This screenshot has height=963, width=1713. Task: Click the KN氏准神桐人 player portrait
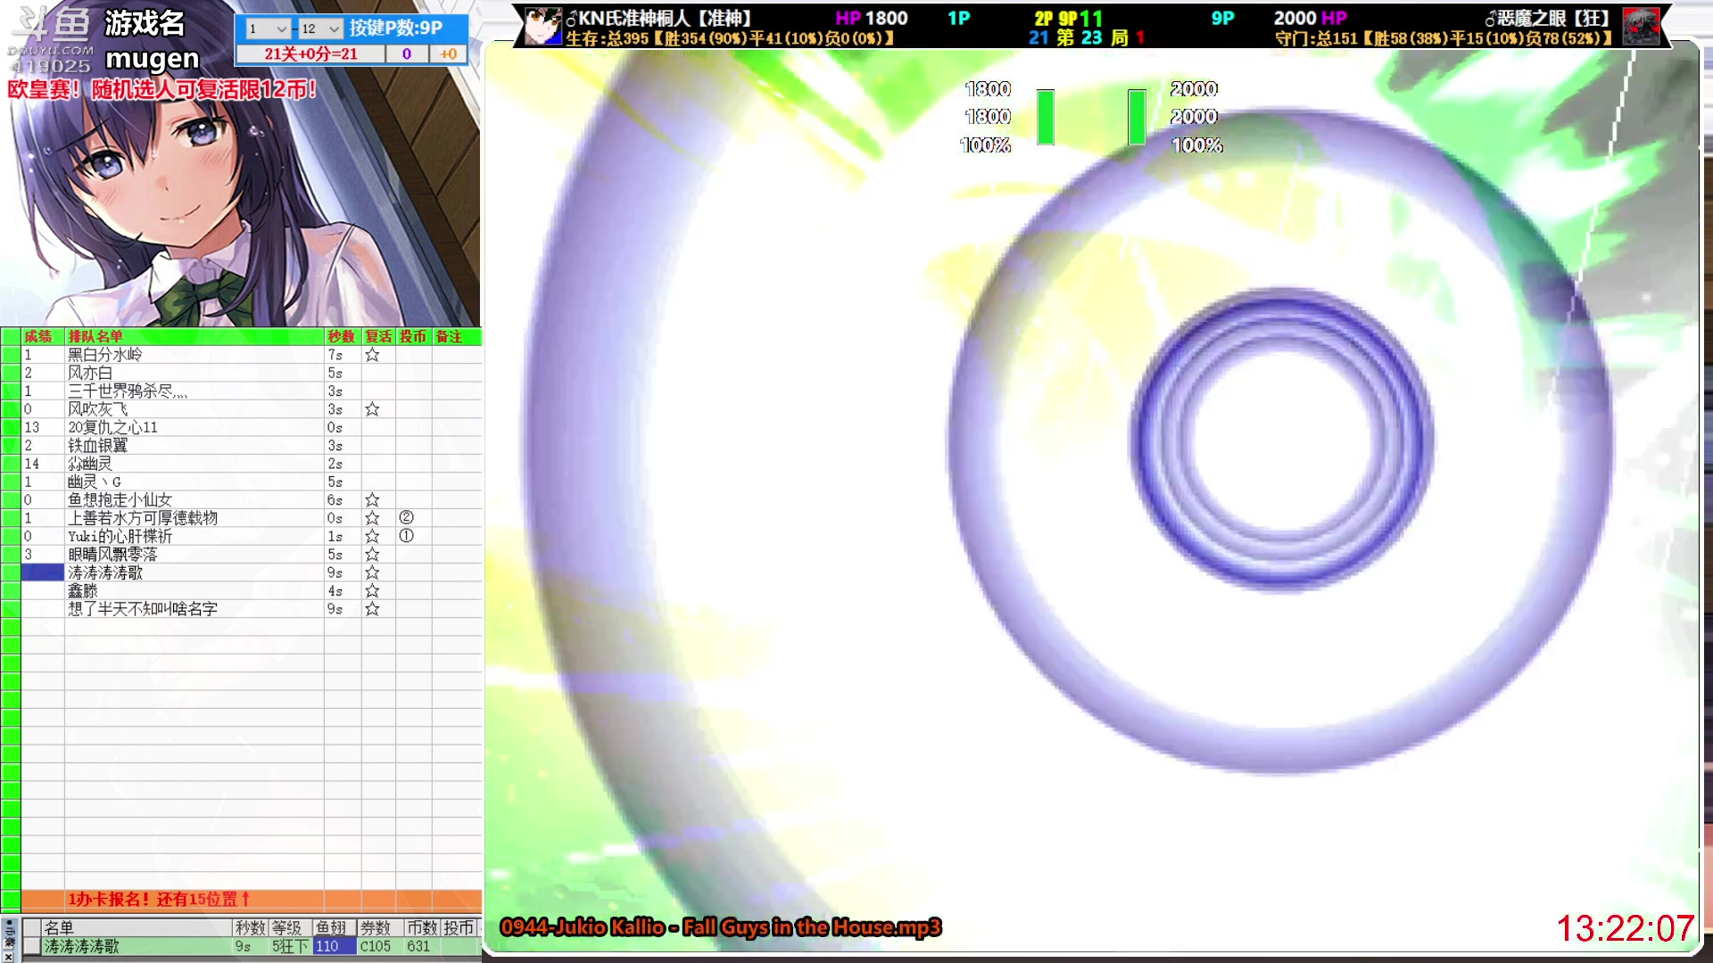point(542,27)
